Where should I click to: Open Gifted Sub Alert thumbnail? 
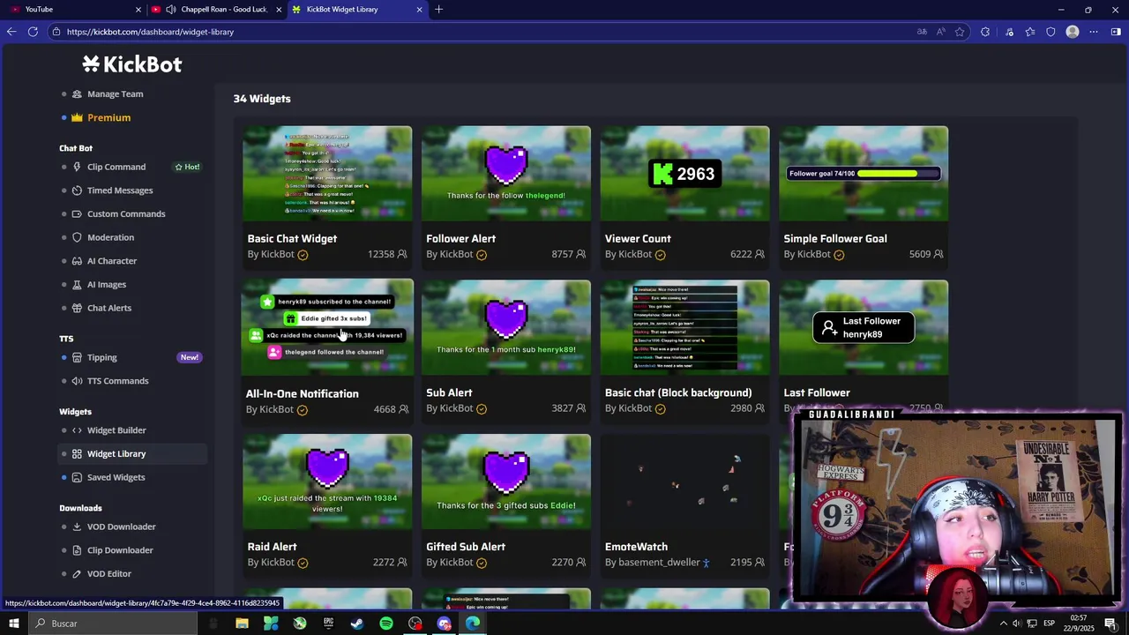506,482
